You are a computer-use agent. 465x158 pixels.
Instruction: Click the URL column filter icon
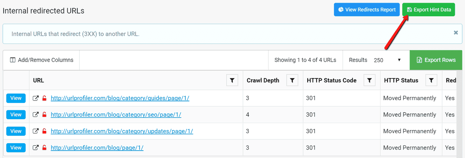[x=232, y=80]
